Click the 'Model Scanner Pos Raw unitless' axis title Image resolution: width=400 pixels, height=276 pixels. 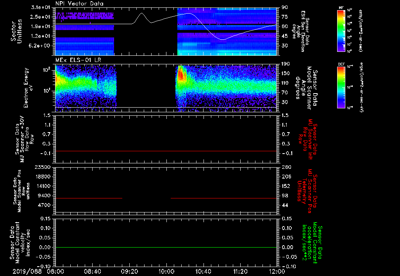point(21,191)
